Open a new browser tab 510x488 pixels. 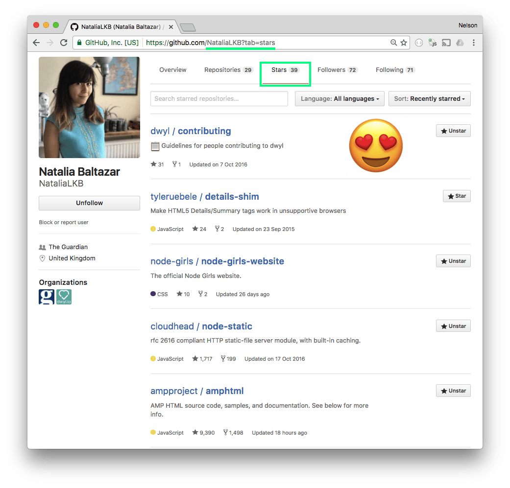point(188,27)
